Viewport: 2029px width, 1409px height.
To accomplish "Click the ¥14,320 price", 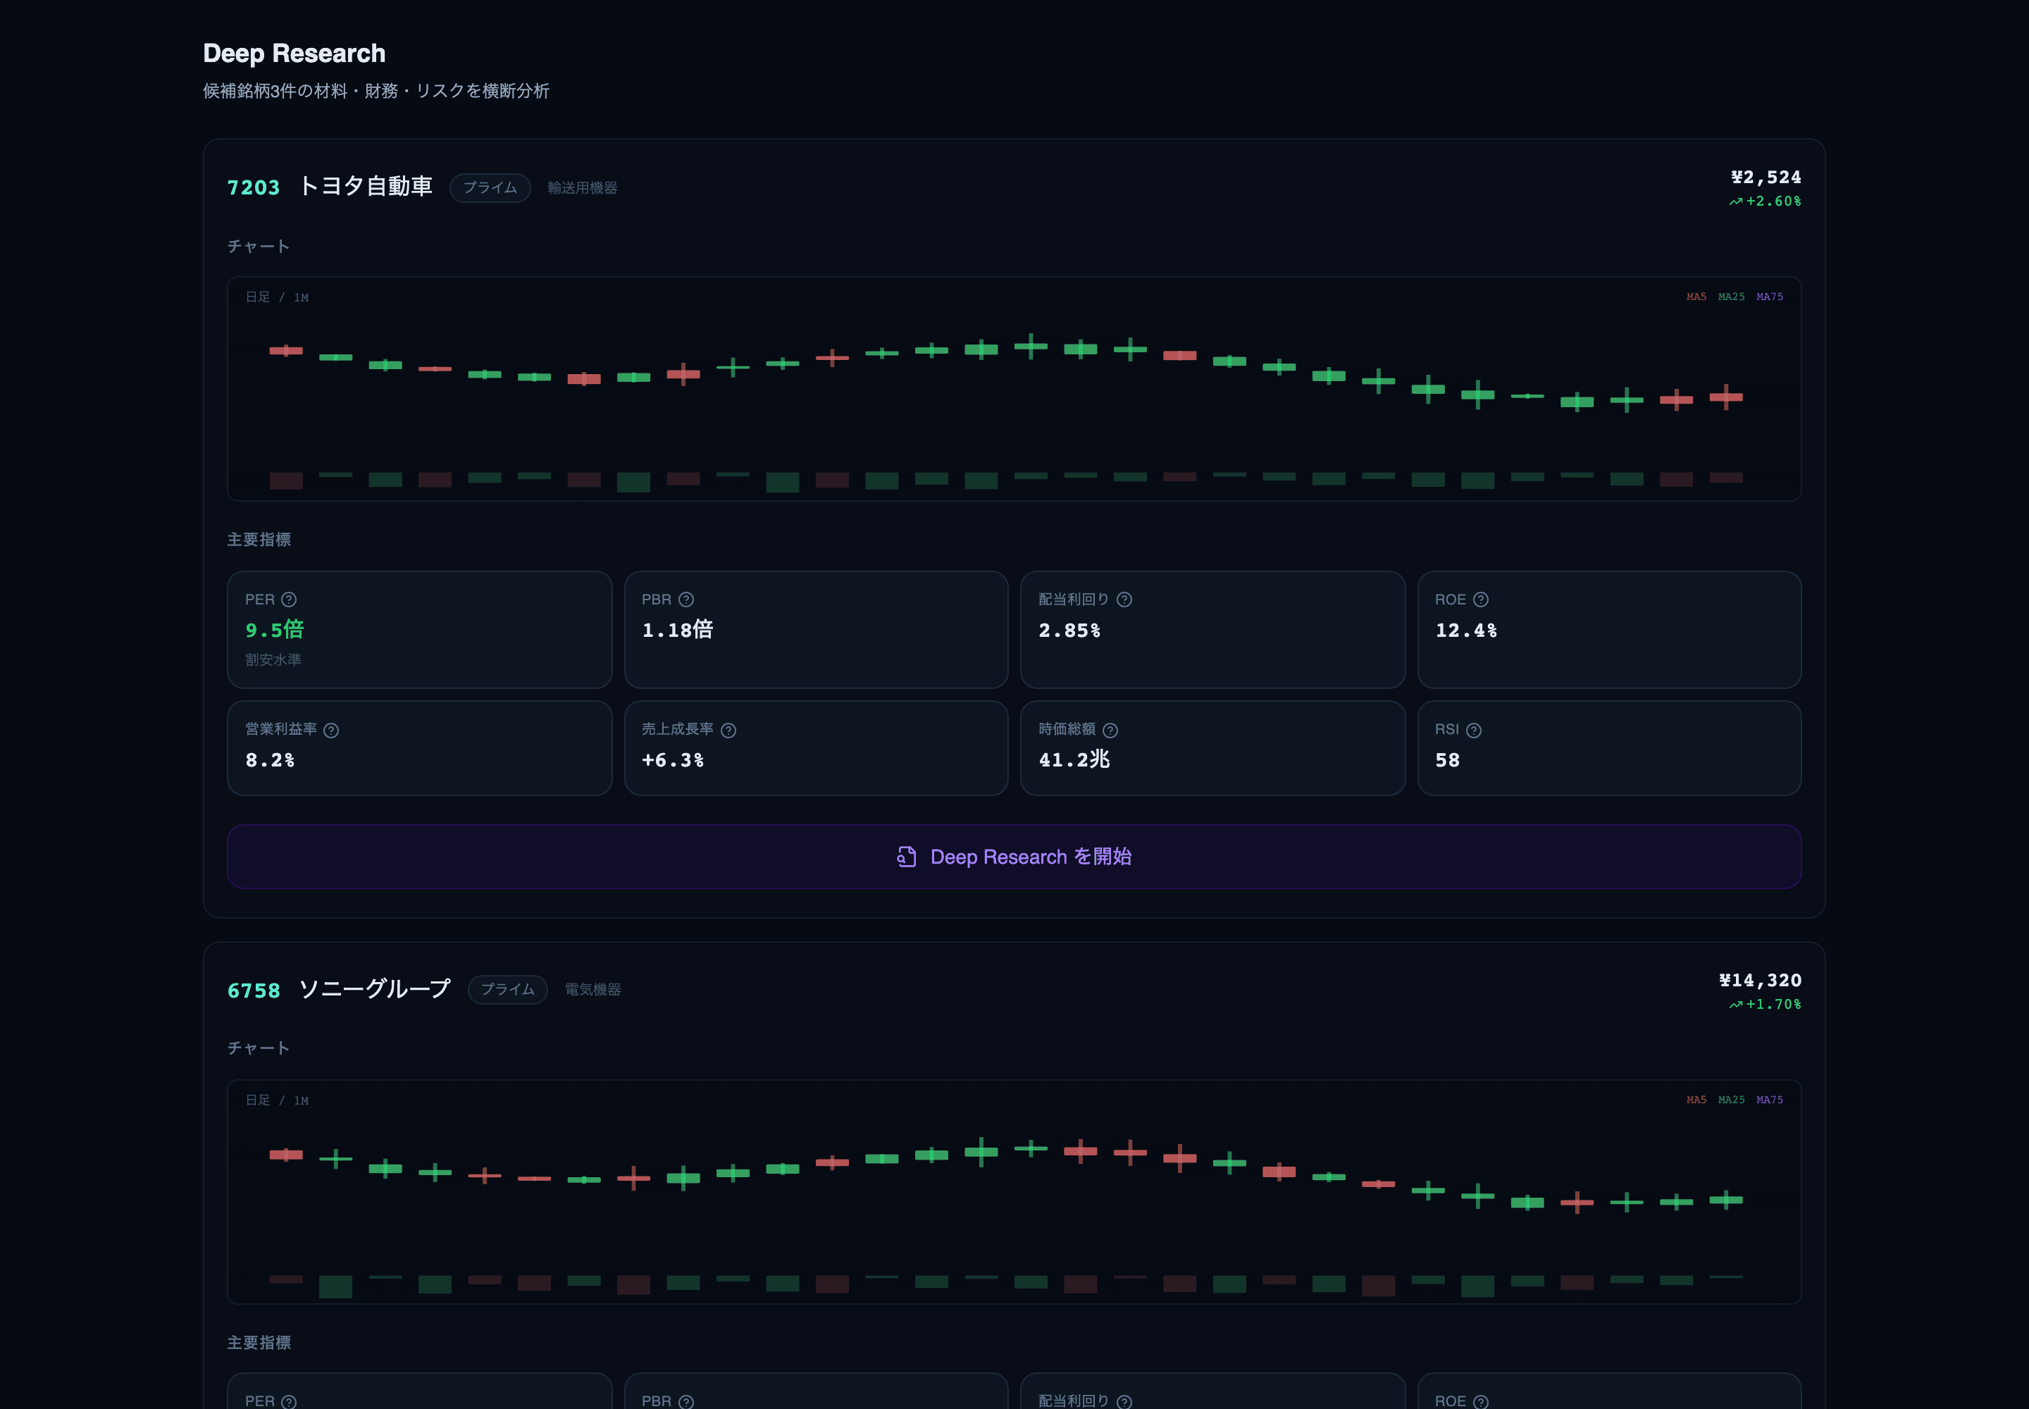I will [x=1761, y=980].
